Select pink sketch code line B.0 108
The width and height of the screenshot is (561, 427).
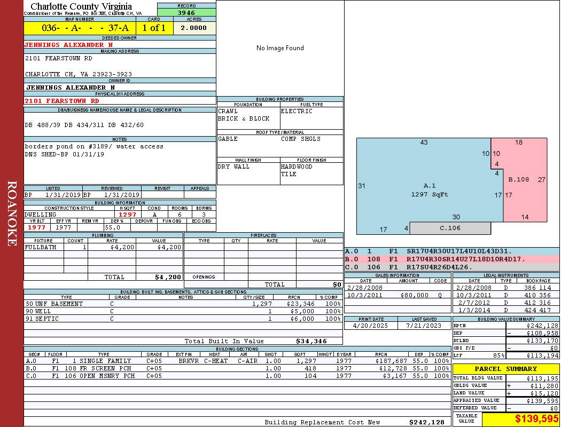453,259
